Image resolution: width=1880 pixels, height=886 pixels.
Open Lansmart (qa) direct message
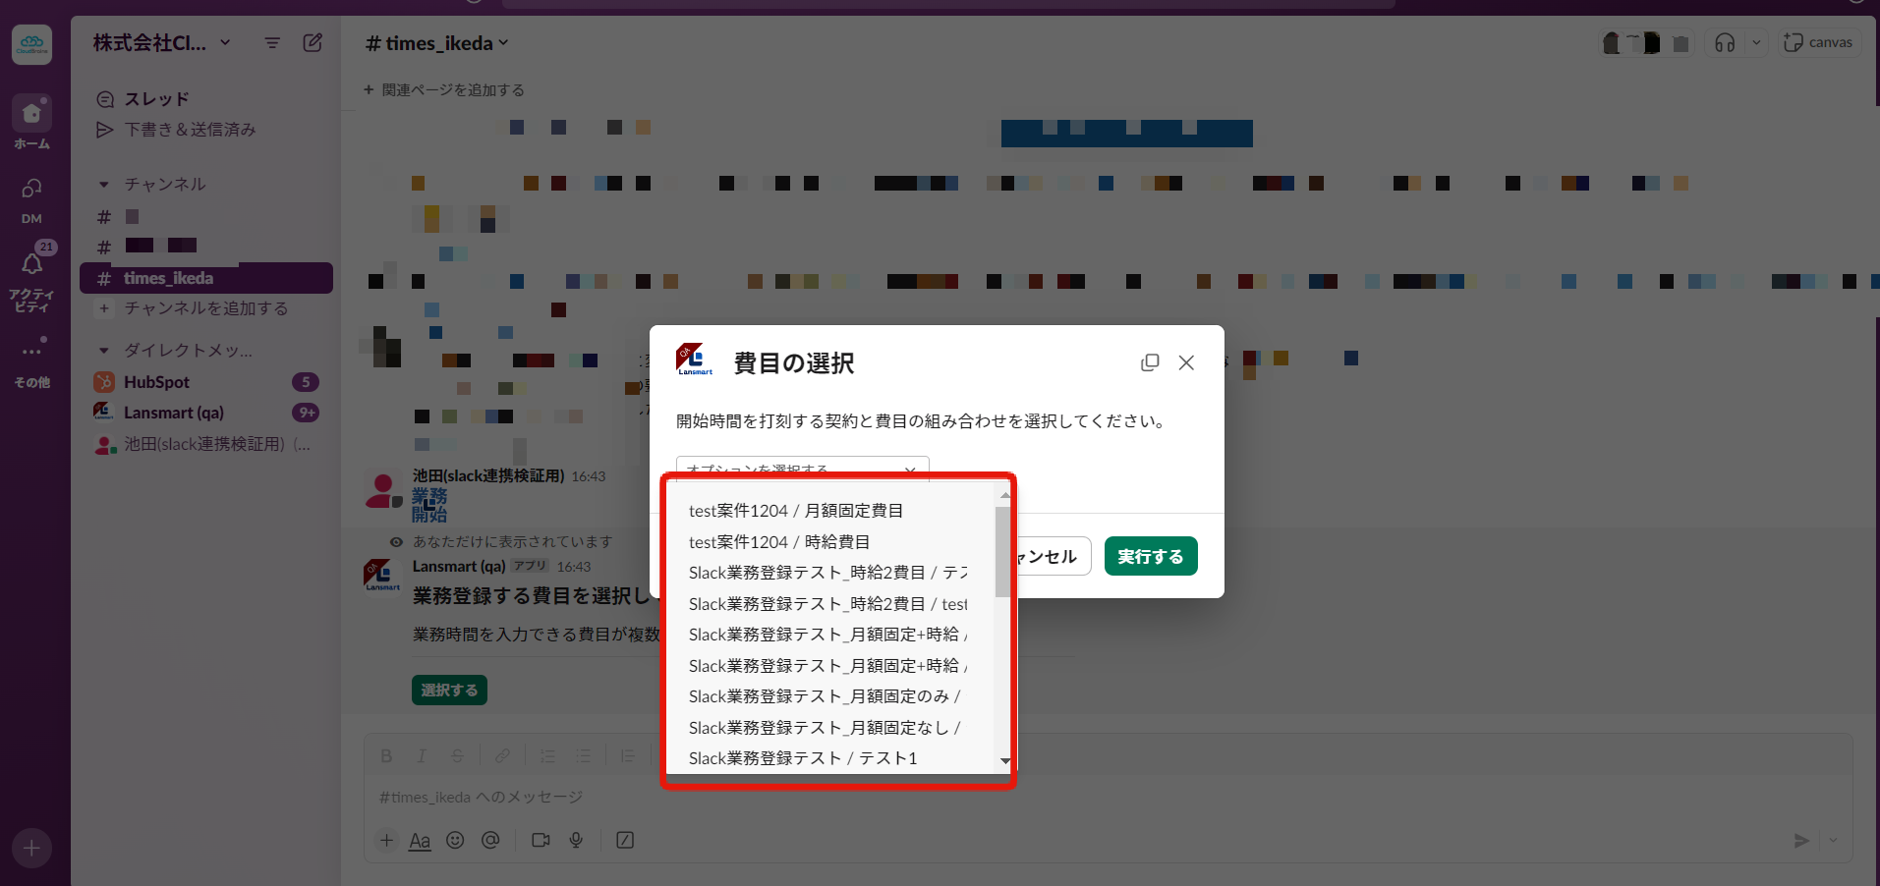pyautogui.click(x=206, y=413)
